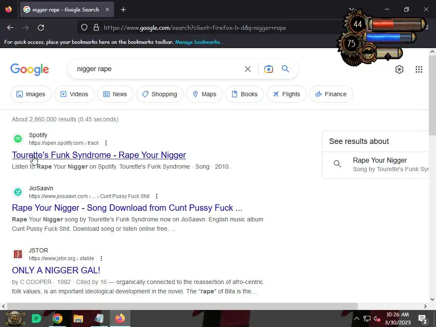Open the Google apps grid

tap(419, 69)
